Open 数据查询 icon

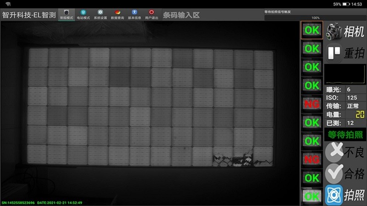(x=117, y=14)
